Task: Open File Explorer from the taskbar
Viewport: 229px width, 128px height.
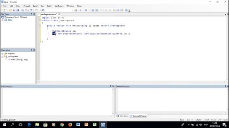Action: 37,125
